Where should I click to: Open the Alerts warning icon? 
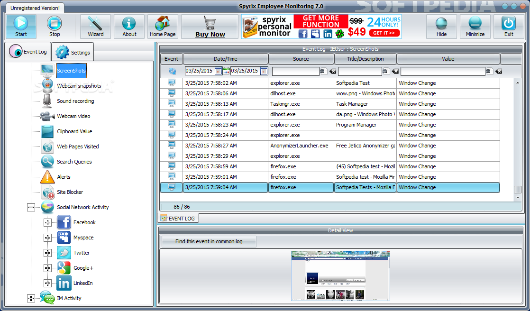tap(47, 177)
